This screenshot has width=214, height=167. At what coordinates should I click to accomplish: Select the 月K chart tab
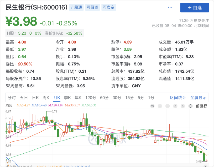click(57, 98)
